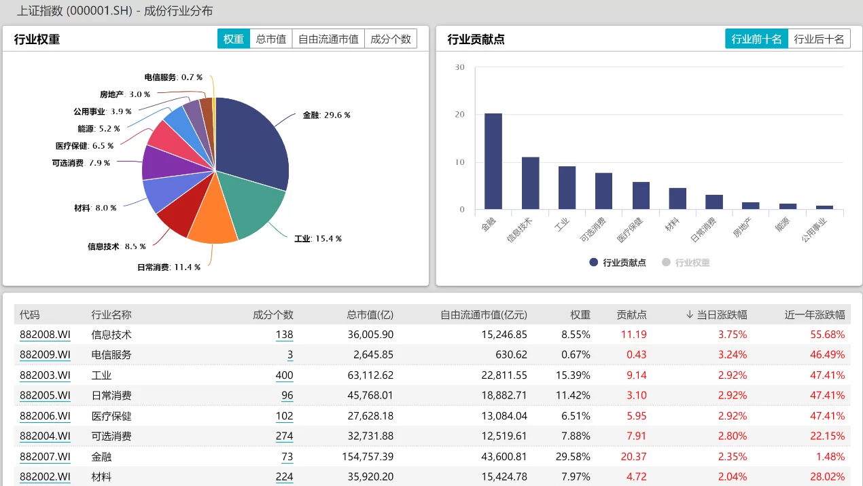Click the 55.68% one-year change cell

[x=828, y=335]
